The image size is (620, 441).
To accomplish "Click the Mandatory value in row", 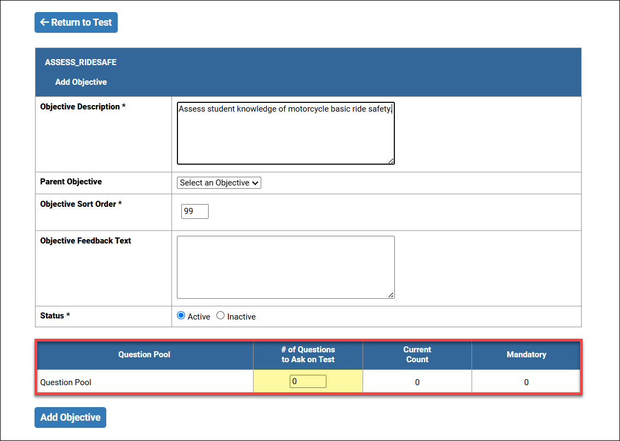I will point(526,382).
